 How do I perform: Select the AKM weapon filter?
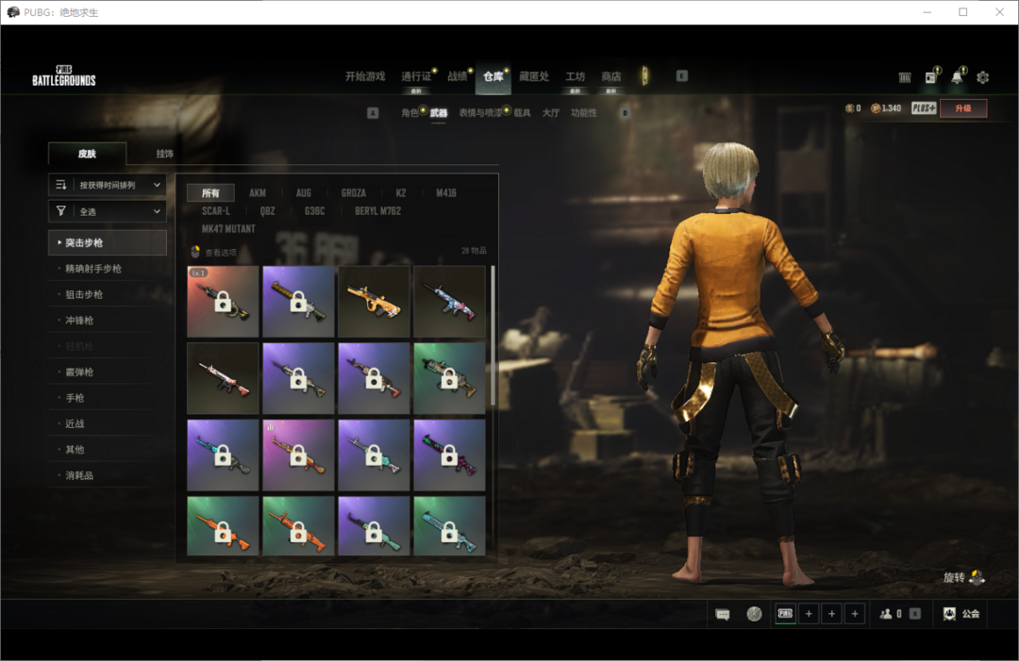(258, 193)
